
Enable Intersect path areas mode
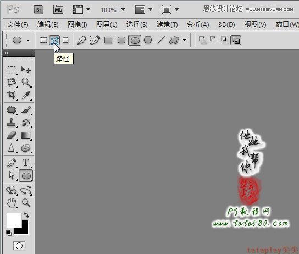pos(224,40)
